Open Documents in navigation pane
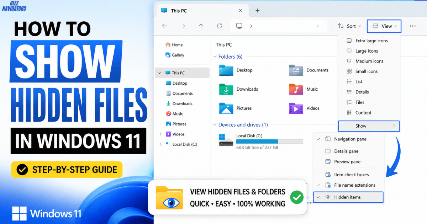 pos(179,94)
